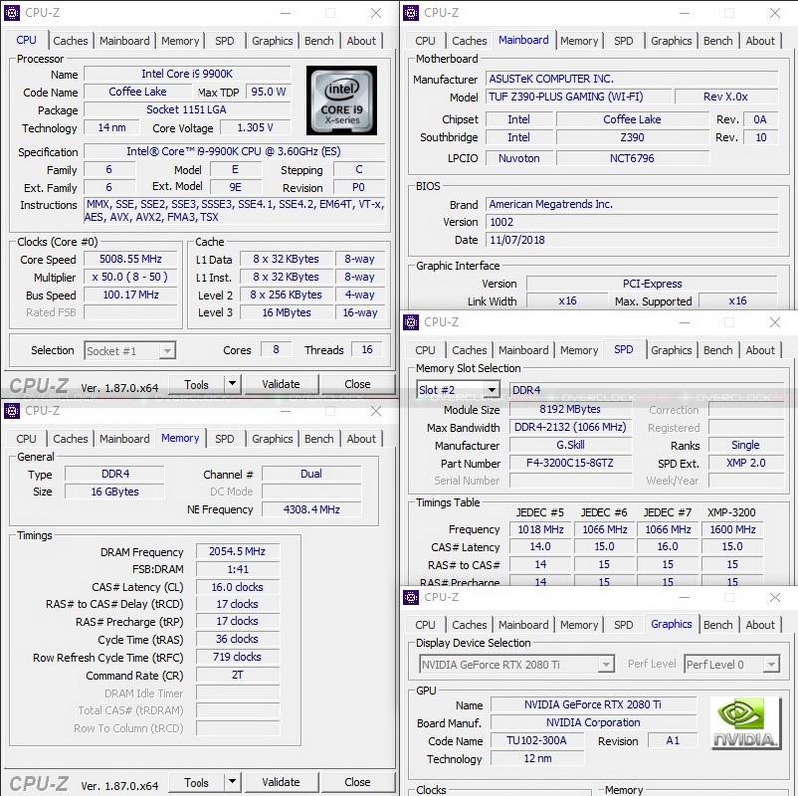Click the tRFC value '719 clocks'
Viewport: 798px width, 796px height.
[x=237, y=657]
